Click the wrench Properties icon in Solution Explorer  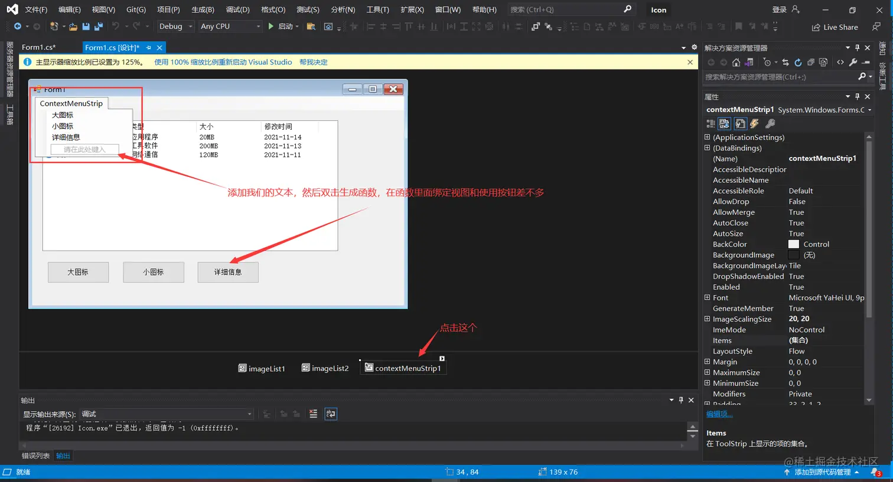tap(853, 63)
